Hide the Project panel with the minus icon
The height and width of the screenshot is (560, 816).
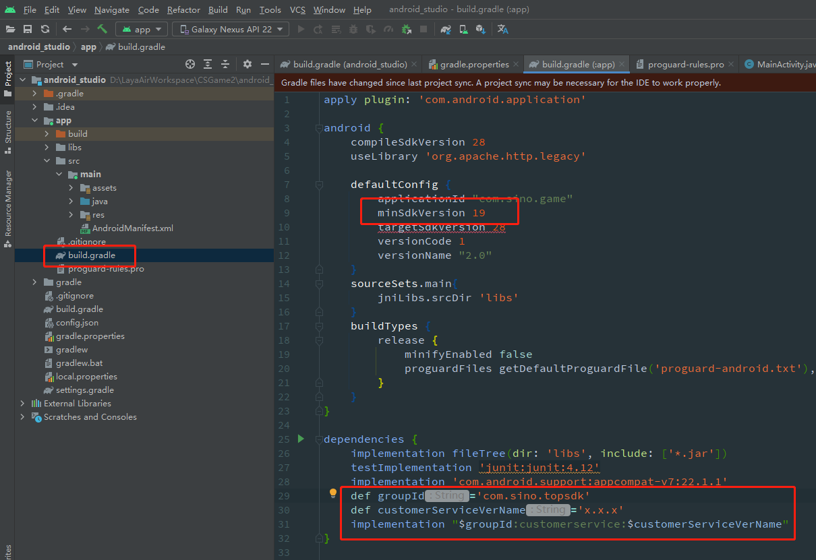pyautogui.click(x=264, y=64)
